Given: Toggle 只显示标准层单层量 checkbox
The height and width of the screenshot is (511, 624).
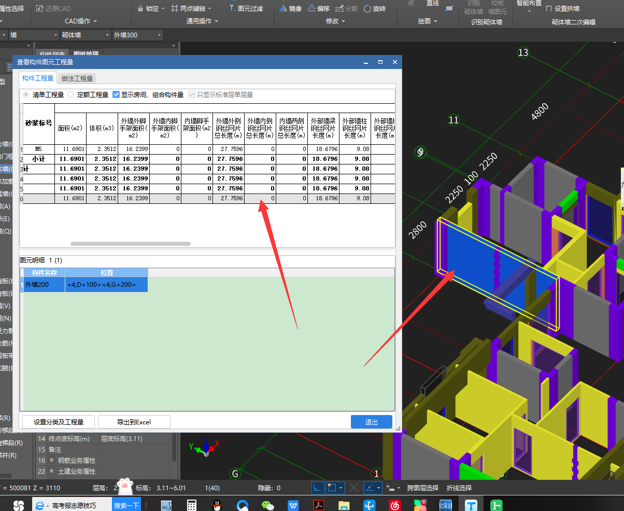Looking at the screenshot, I should pyautogui.click(x=192, y=94).
